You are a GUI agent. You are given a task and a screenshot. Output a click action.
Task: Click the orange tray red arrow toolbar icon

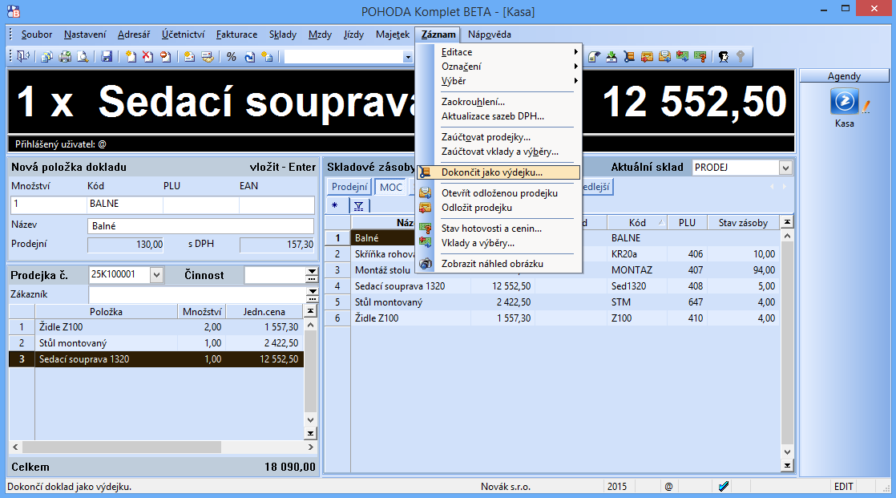pos(647,57)
